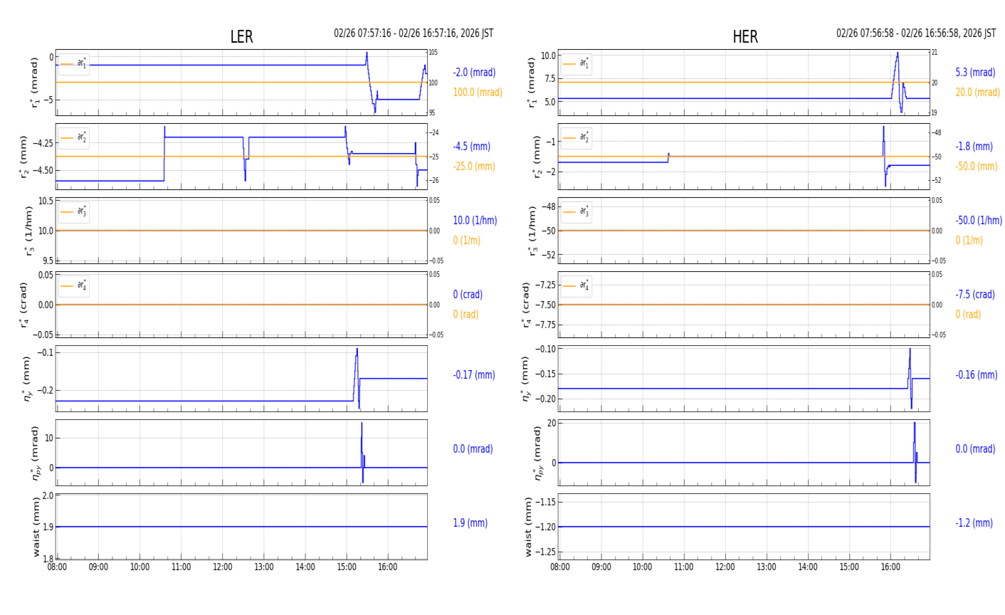Click the orange -25.0 (mm) value

coord(474,167)
